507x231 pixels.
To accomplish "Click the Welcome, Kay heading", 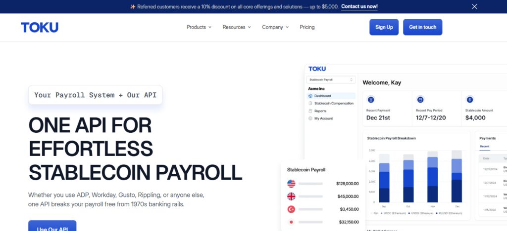I will point(382,82).
